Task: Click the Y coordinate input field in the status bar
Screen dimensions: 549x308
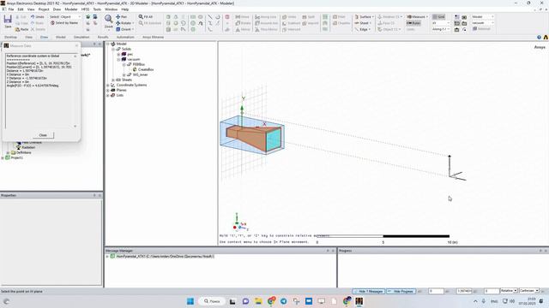Action: pyautogui.click(x=463, y=291)
